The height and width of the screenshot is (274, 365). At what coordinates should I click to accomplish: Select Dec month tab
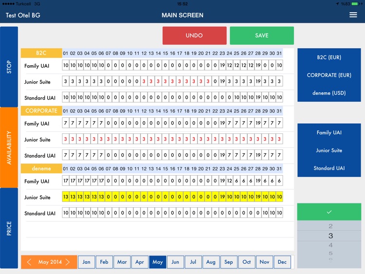[x=282, y=262]
